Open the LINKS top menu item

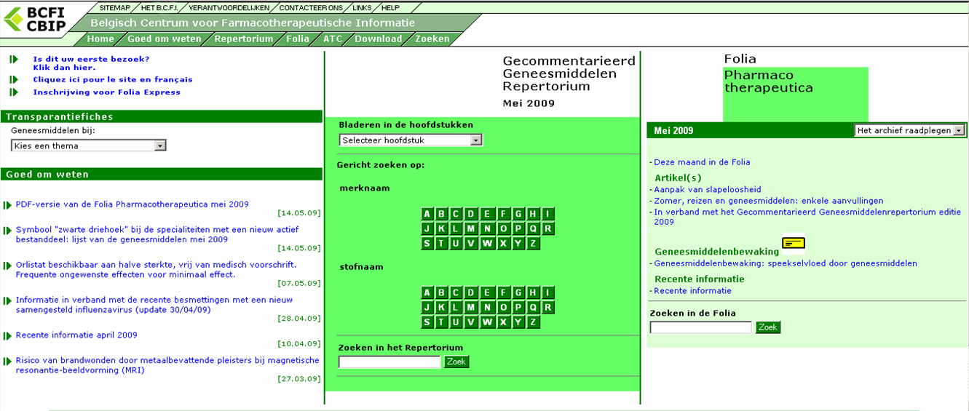coord(363,7)
